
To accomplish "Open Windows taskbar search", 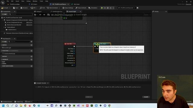I will (8, 106).
